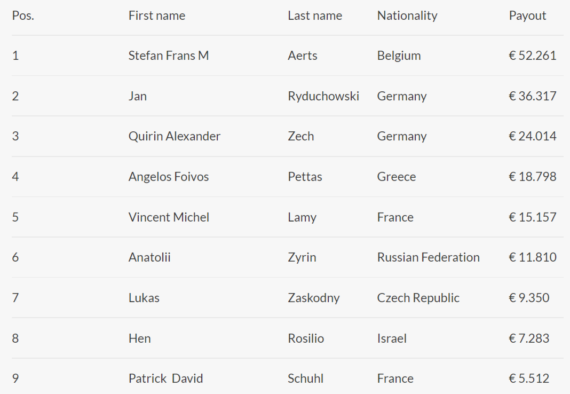This screenshot has width=570, height=394.
Task: Click the Nationality column header
Action: click(x=407, y=15)
